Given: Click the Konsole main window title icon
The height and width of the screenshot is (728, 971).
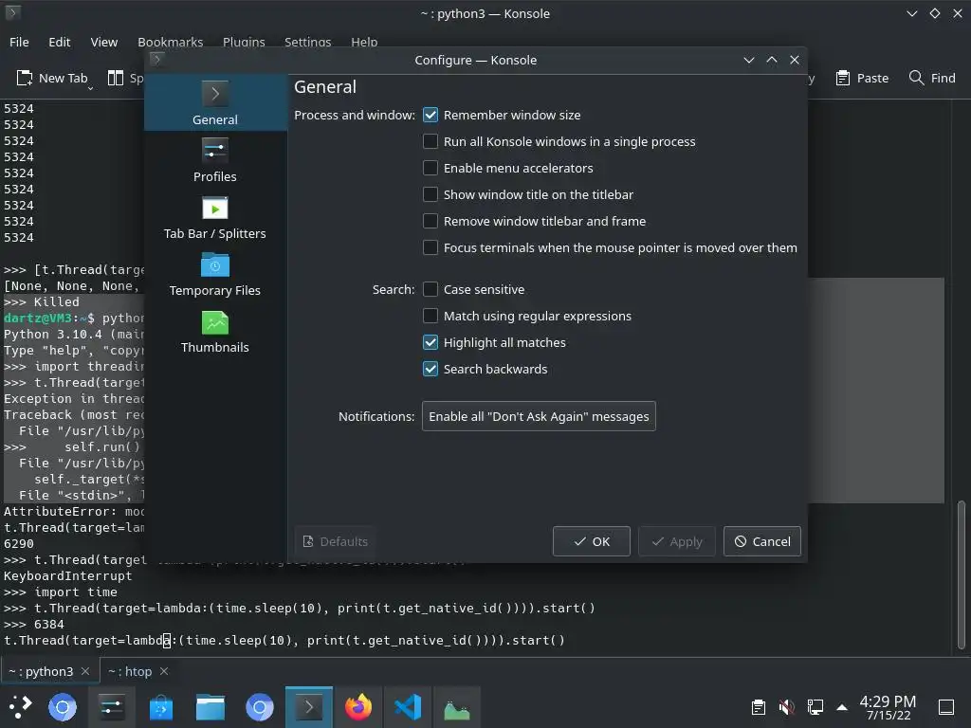Looking at the screenshot, I should point(13,11).
